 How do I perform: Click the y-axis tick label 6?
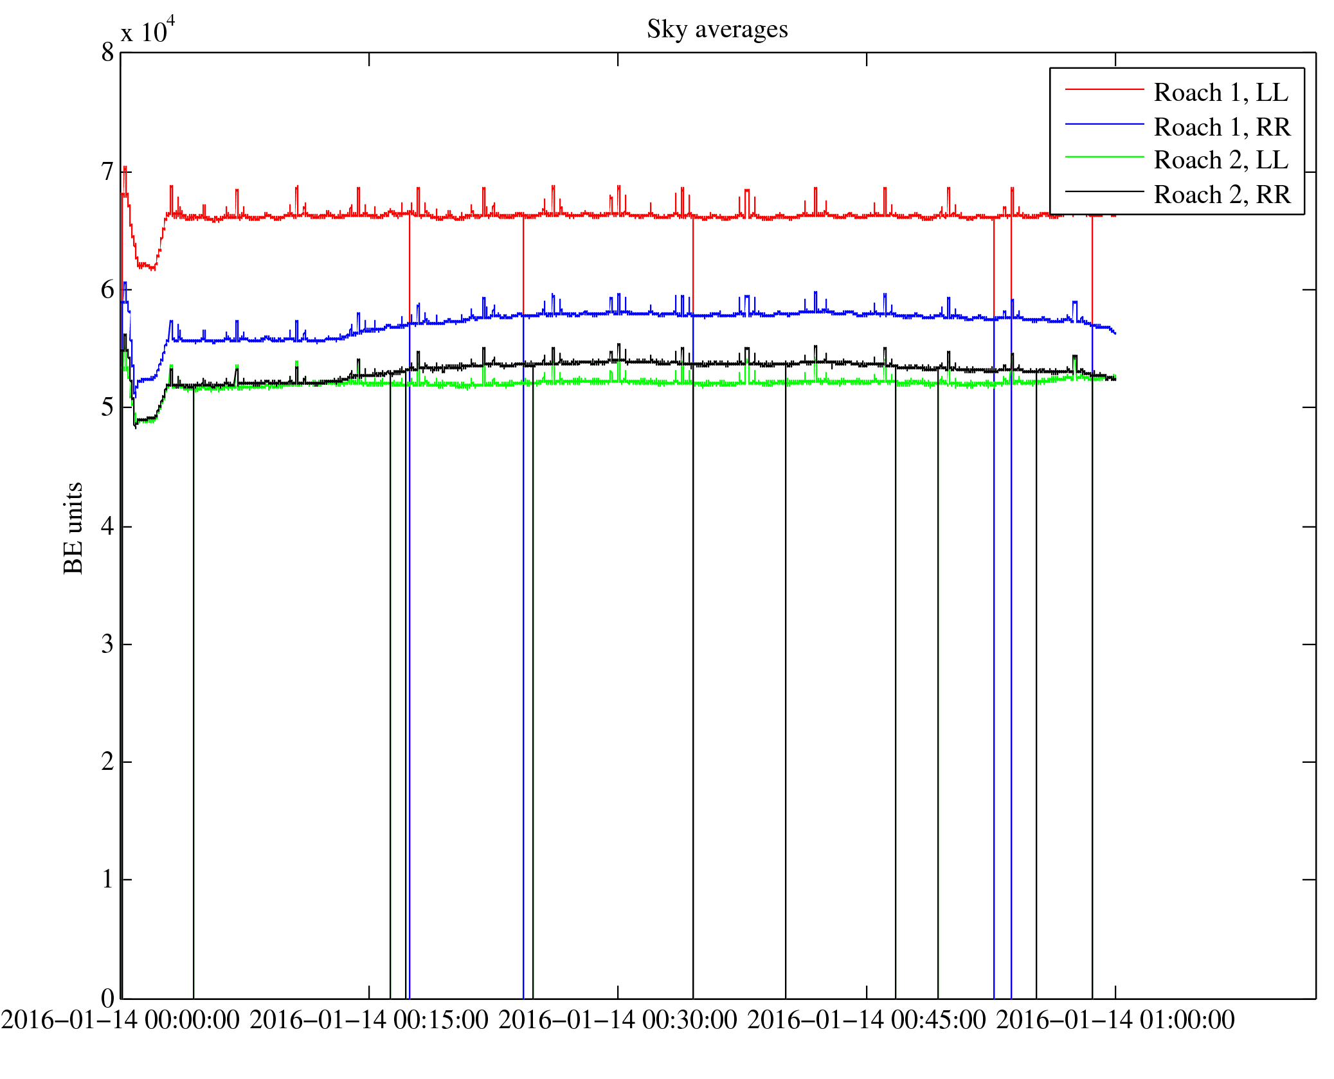pos(107,290)
